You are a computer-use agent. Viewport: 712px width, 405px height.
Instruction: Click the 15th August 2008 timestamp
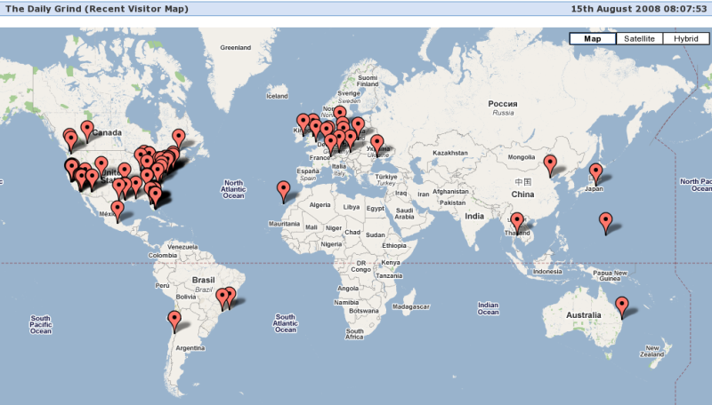(x=639, y=9)
